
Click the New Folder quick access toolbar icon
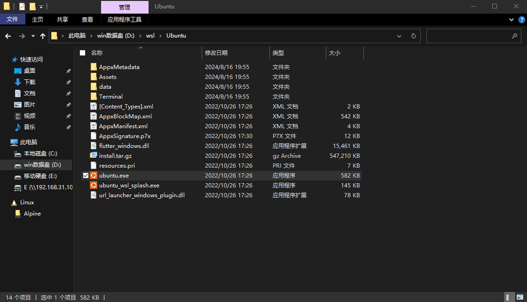(32, 7)
